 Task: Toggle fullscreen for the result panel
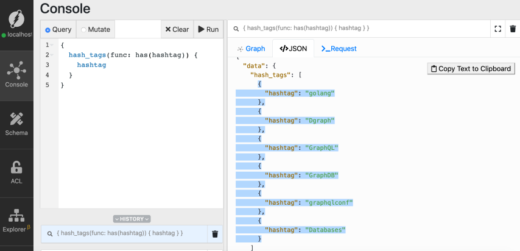click(x=497, y=29)
